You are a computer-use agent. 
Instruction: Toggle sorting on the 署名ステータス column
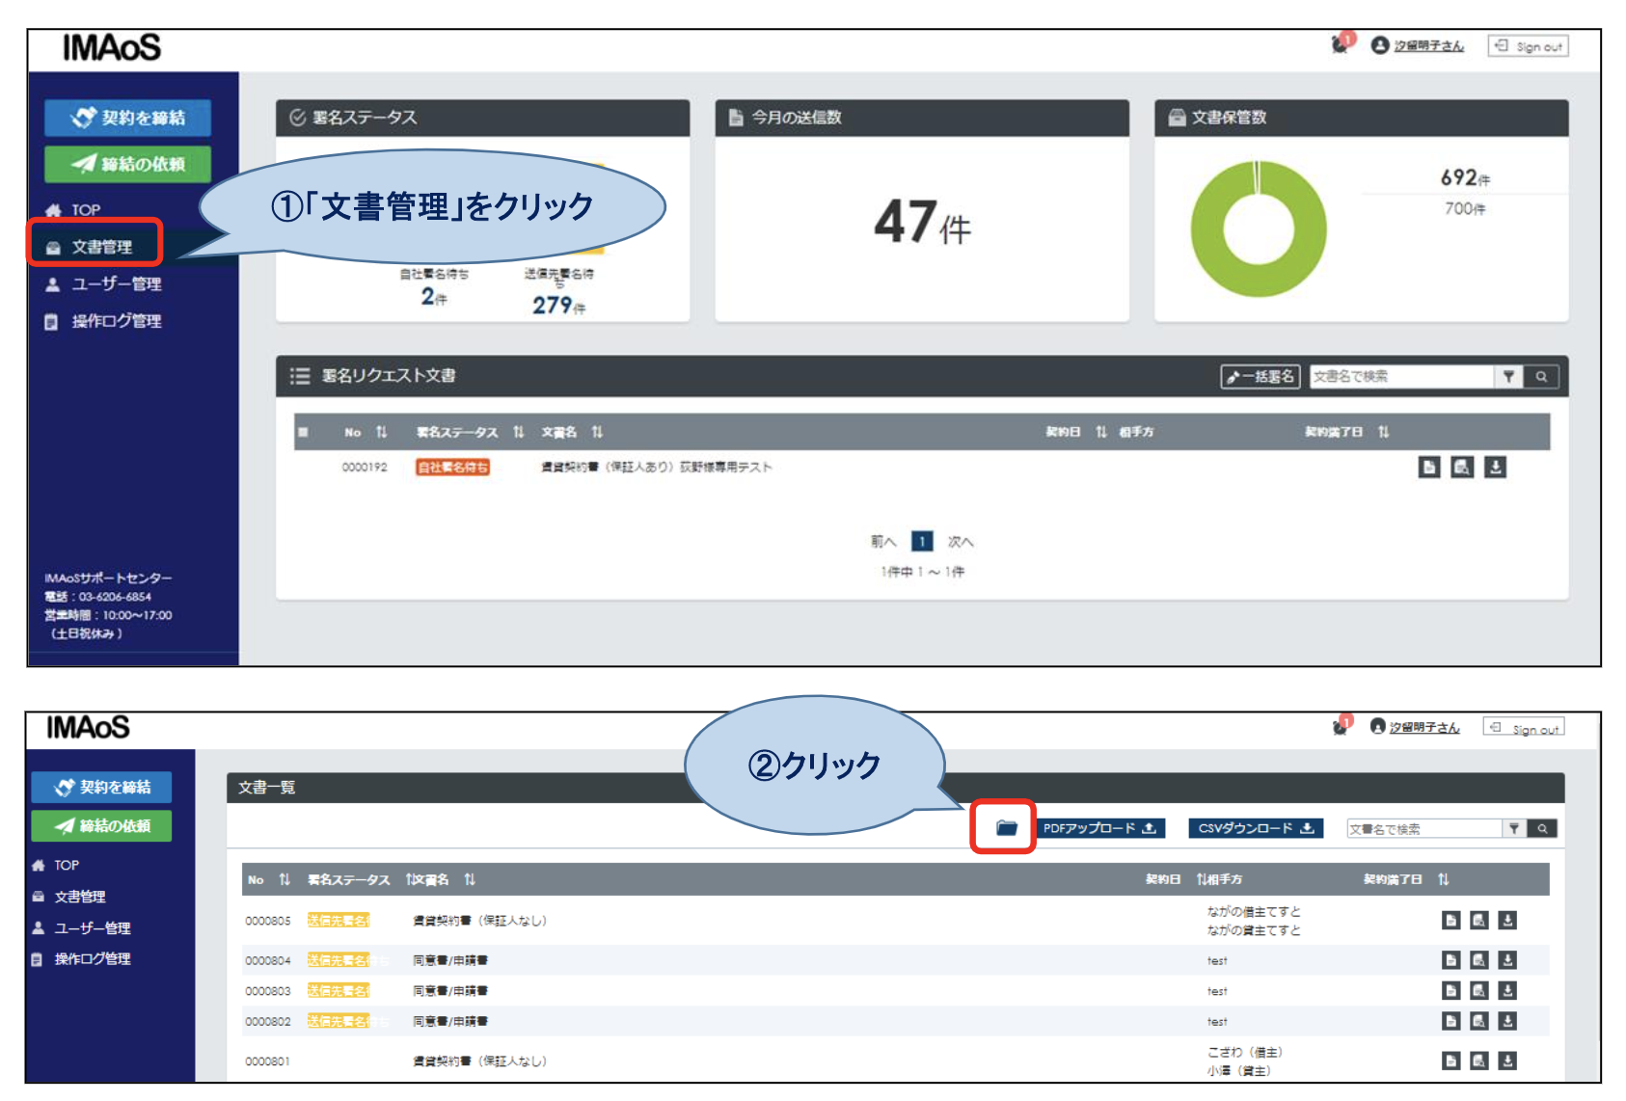[518, 432]
